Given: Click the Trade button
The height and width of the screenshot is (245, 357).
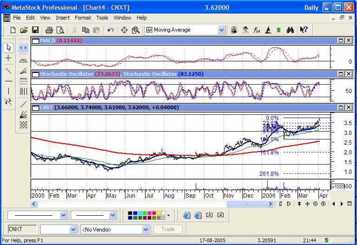Looking at the screenshot, I should (168, 229).
